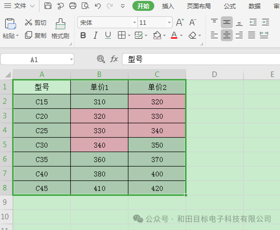Align cell text left

click(214, 35)
